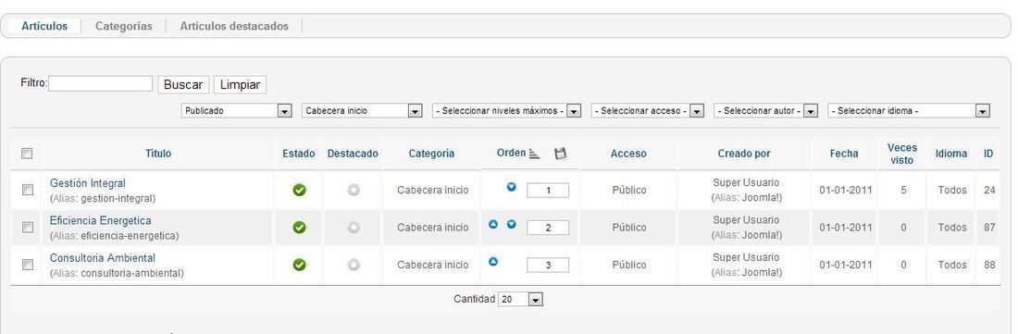The width and height of the screenshot is (1018, 334).
Task: Sort by the Estado column header
Action: pyautogui.click(x=299, y=154)
